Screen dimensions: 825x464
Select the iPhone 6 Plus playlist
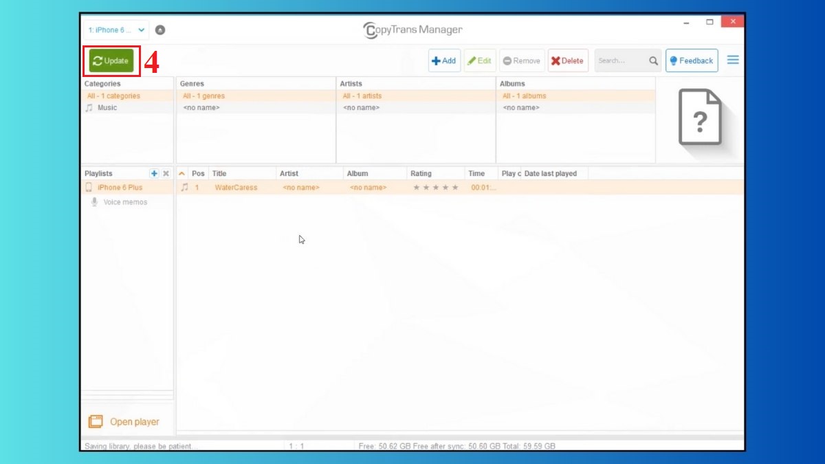click(127, 188)
